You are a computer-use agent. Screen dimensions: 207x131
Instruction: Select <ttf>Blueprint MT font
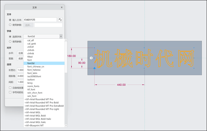44,125
